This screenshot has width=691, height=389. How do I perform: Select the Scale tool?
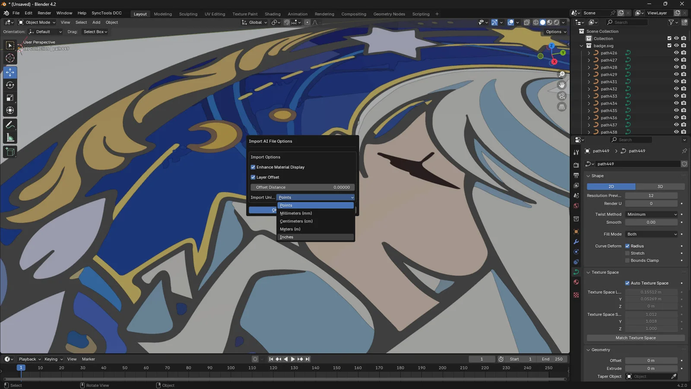pyautogui.click(x=10, y=98)
